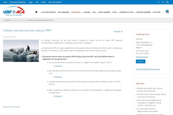Expand the À notre propos dropdown

click(x=48, y=12)
